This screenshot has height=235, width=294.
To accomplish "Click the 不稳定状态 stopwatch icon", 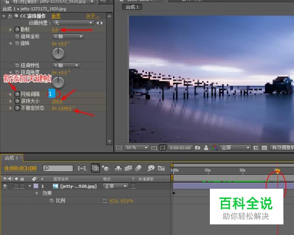I will [x=17, y=108].
